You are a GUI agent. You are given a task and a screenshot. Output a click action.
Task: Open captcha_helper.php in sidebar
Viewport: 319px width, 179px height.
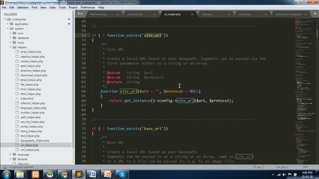coord(32,57)
